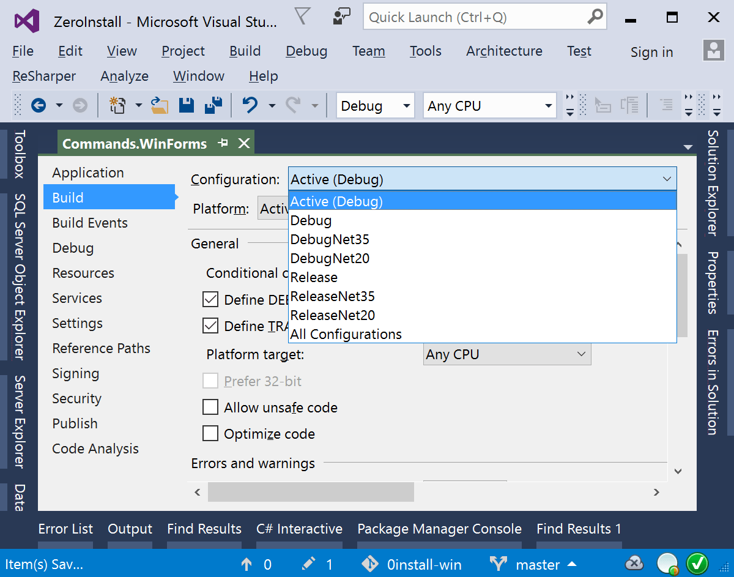Click the Save All toolbar icon
Image resolution: width=734 pixels, height=577 pixels.
[x=213, y=106]
